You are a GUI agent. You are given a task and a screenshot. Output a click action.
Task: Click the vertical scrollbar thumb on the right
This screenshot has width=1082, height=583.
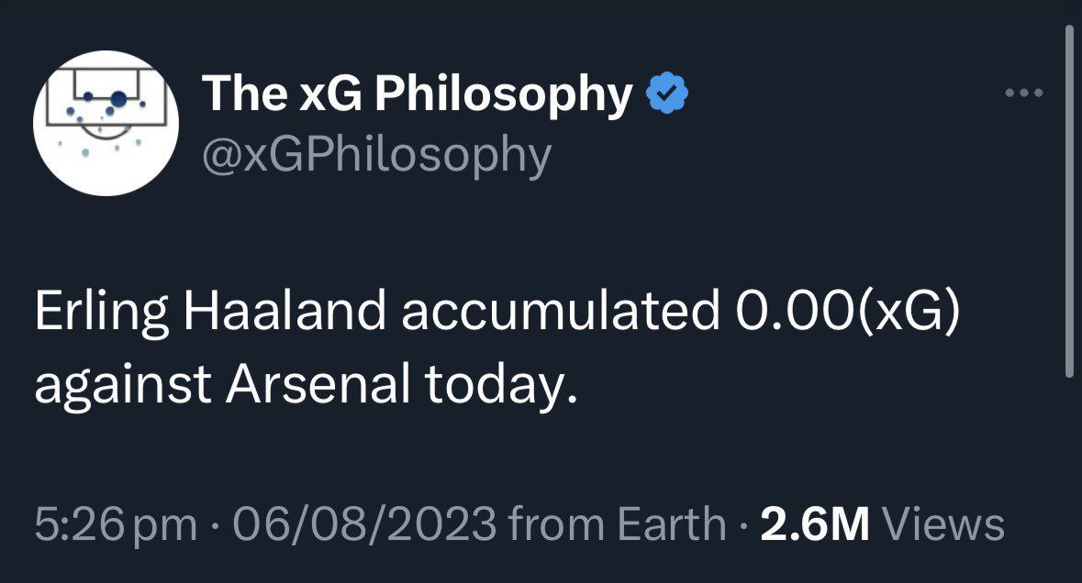[1067, 202]
